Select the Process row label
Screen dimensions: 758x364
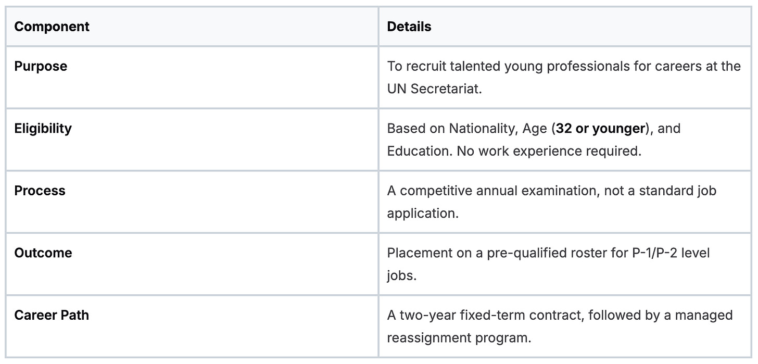tap(40, 191)
